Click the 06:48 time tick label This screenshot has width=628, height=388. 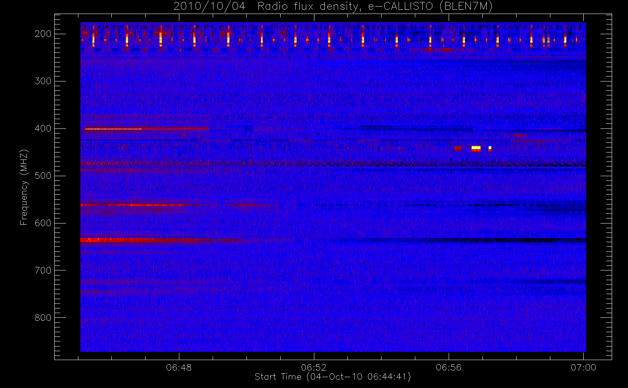coord(179,367)
